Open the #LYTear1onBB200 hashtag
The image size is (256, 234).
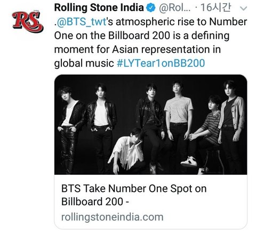161,63
